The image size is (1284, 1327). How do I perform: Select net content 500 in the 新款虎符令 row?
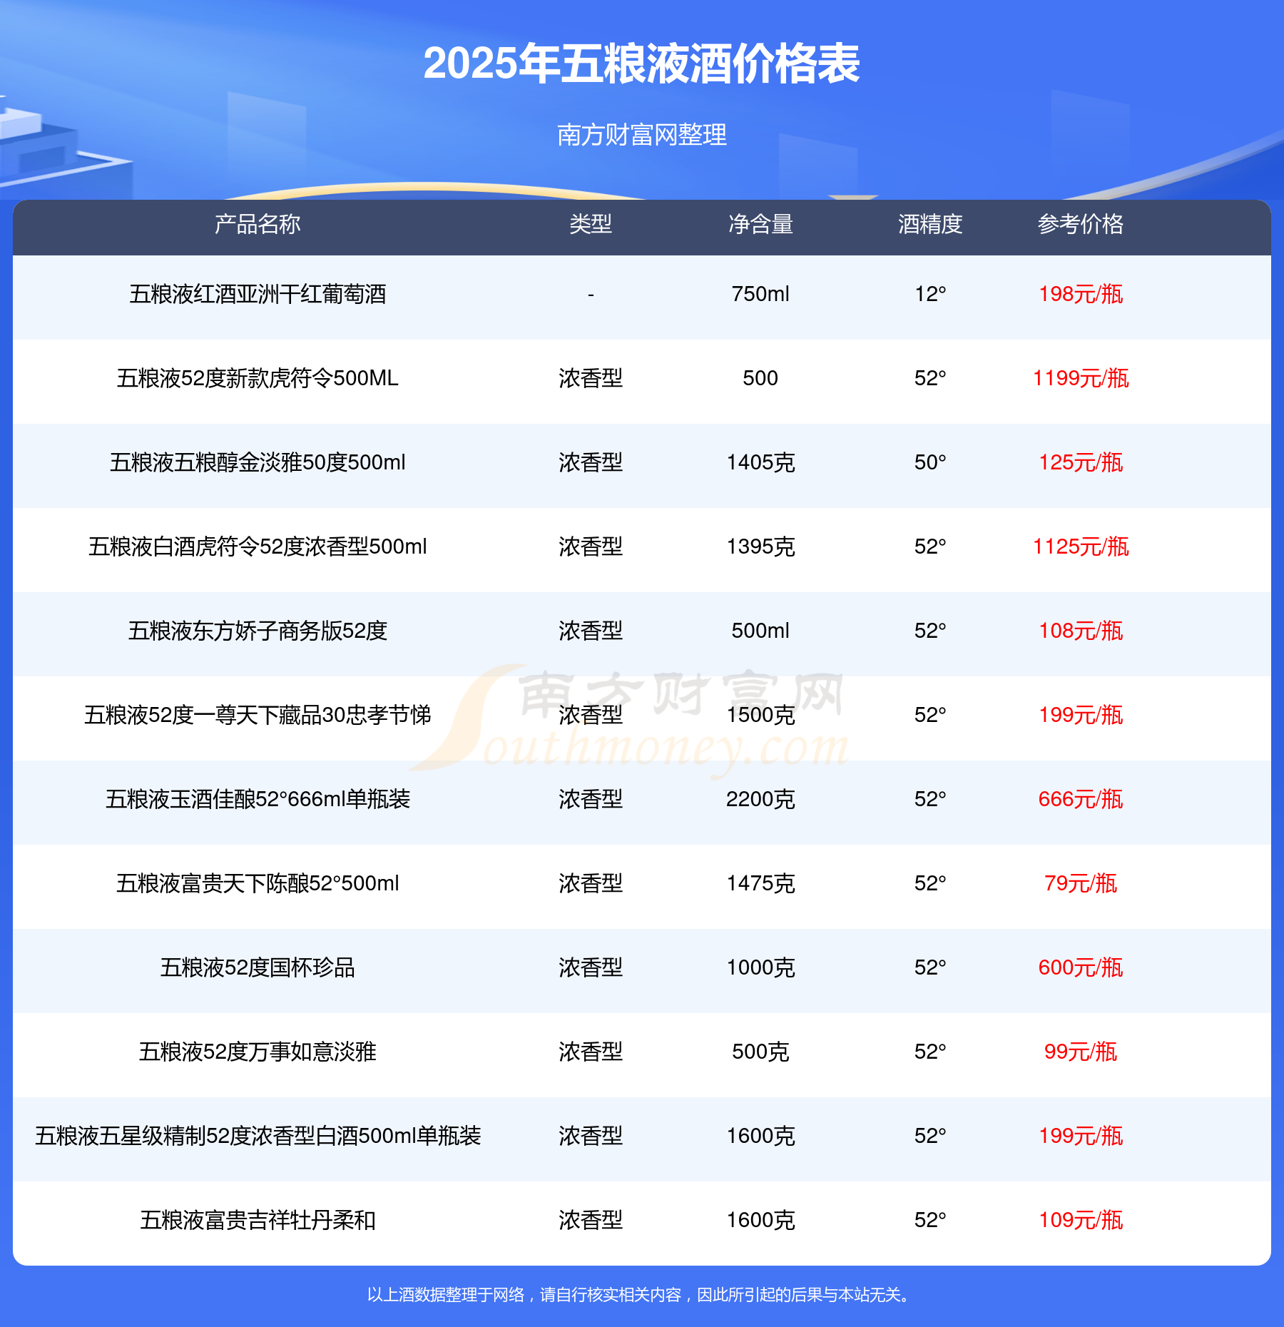pos(760,378)
